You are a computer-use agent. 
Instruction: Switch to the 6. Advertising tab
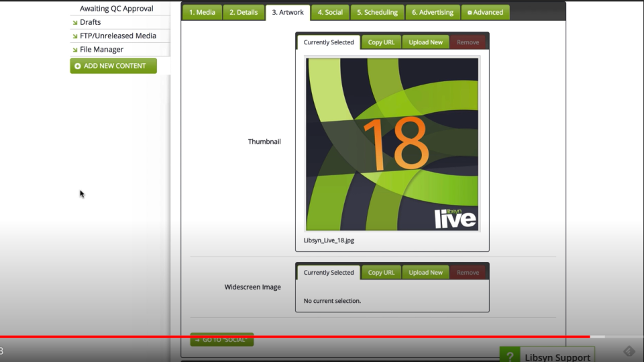[433, 12]
